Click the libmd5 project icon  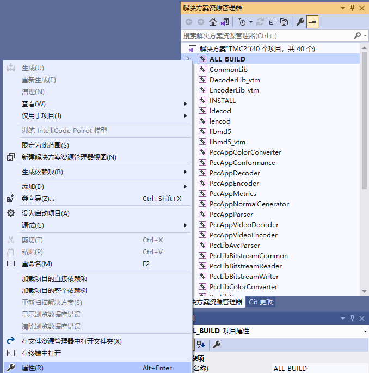click(x=202, y=132)
